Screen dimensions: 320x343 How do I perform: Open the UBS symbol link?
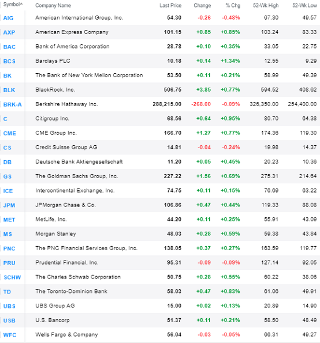9,307
